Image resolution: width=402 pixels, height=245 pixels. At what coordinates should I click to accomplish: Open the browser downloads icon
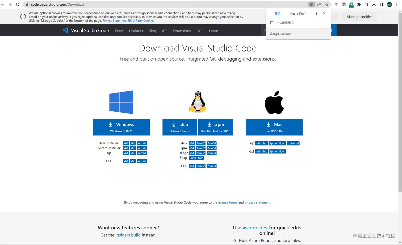pyautogui.click(x=374, y=5)
